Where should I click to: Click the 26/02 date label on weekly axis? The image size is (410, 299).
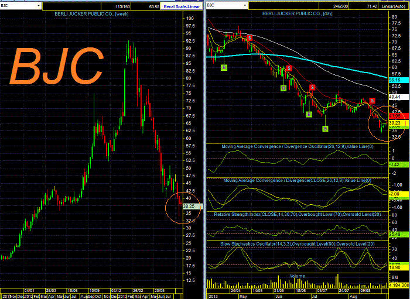(138, 291)
